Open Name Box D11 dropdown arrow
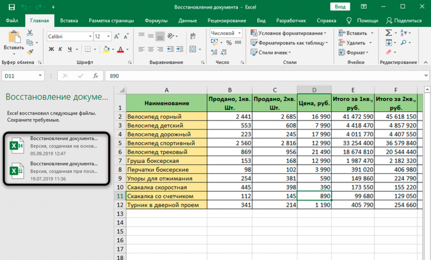Viewport: 431px width, 260px height. click(40, 76)
